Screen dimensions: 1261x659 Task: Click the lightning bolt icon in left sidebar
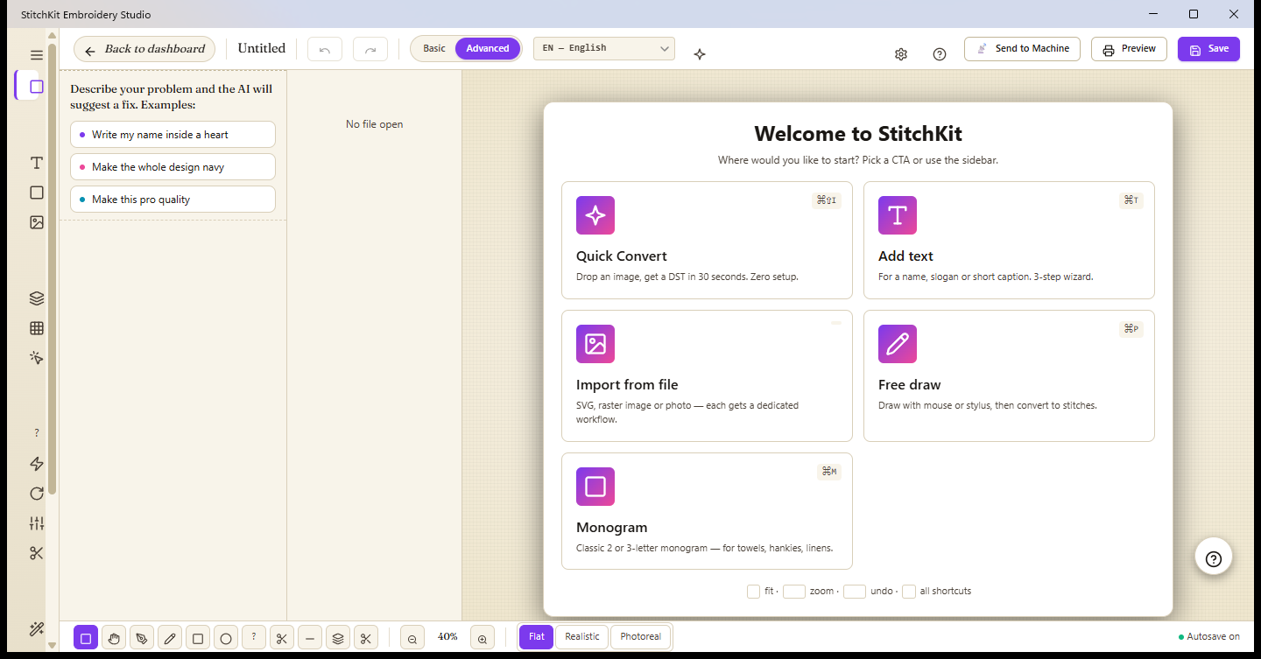[x=36, y=464]
